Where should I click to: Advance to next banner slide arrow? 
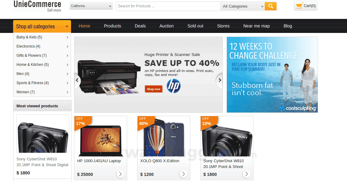(x=220, y=80)
